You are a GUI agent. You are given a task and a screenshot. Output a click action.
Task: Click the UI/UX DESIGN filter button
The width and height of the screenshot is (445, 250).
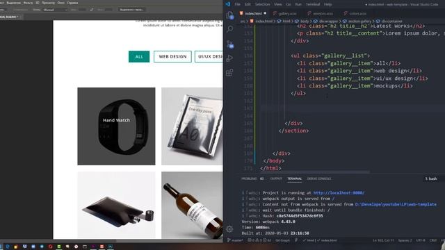click(x=209, y=57)
